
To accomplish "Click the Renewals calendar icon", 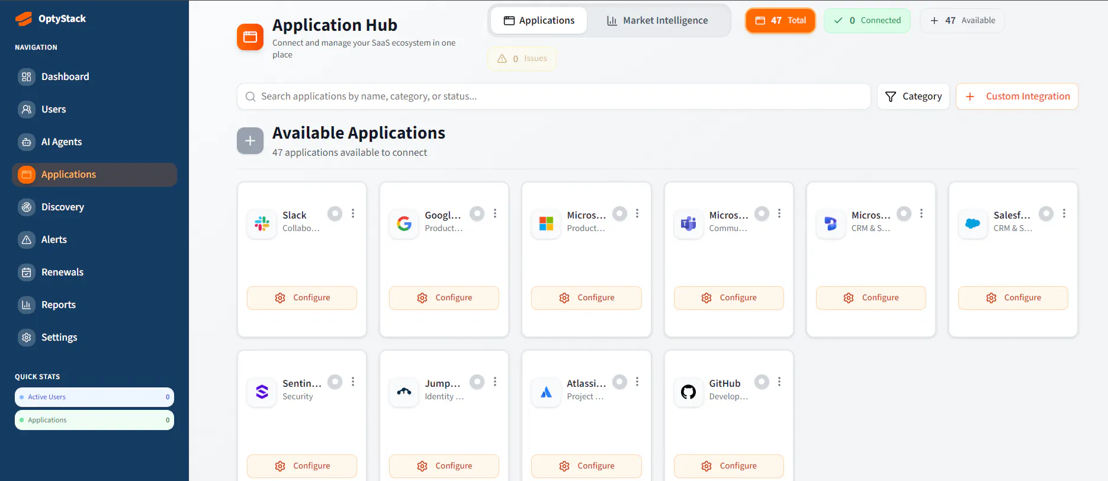I will (27, 272).
